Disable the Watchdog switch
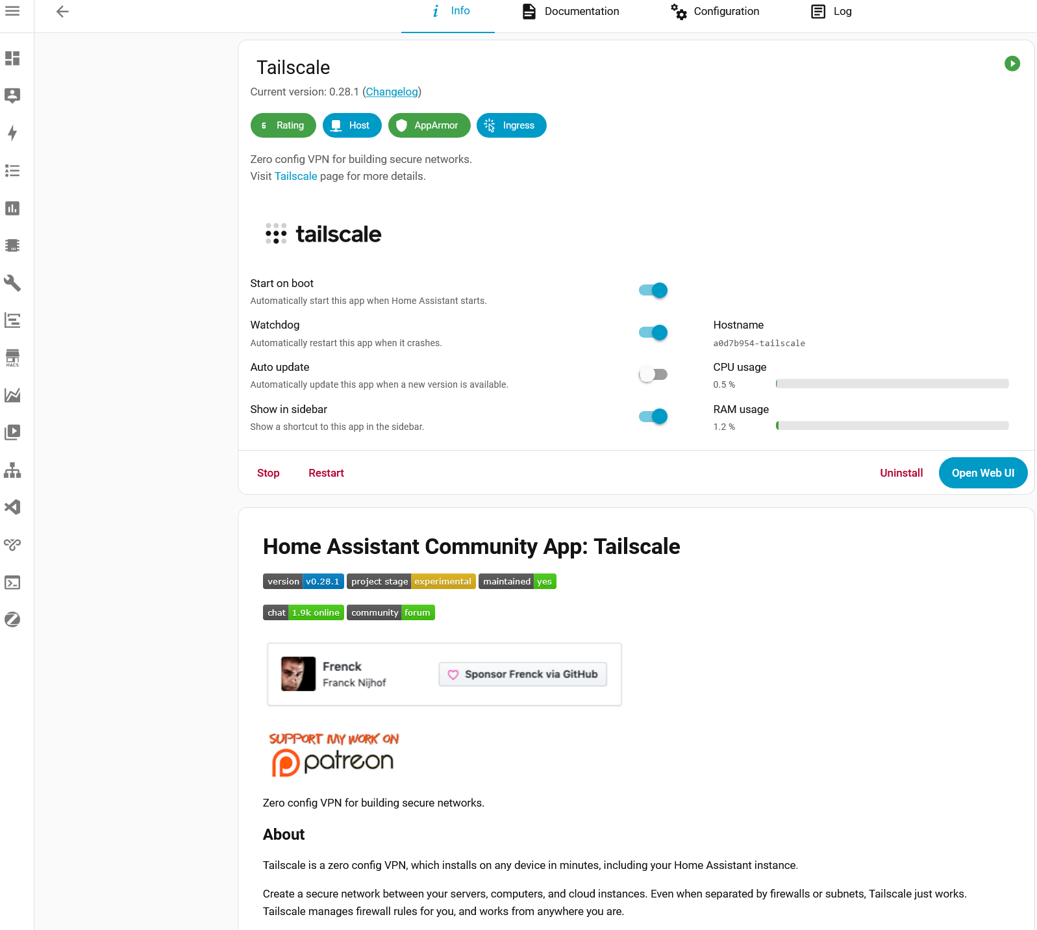 click(653, 333)
